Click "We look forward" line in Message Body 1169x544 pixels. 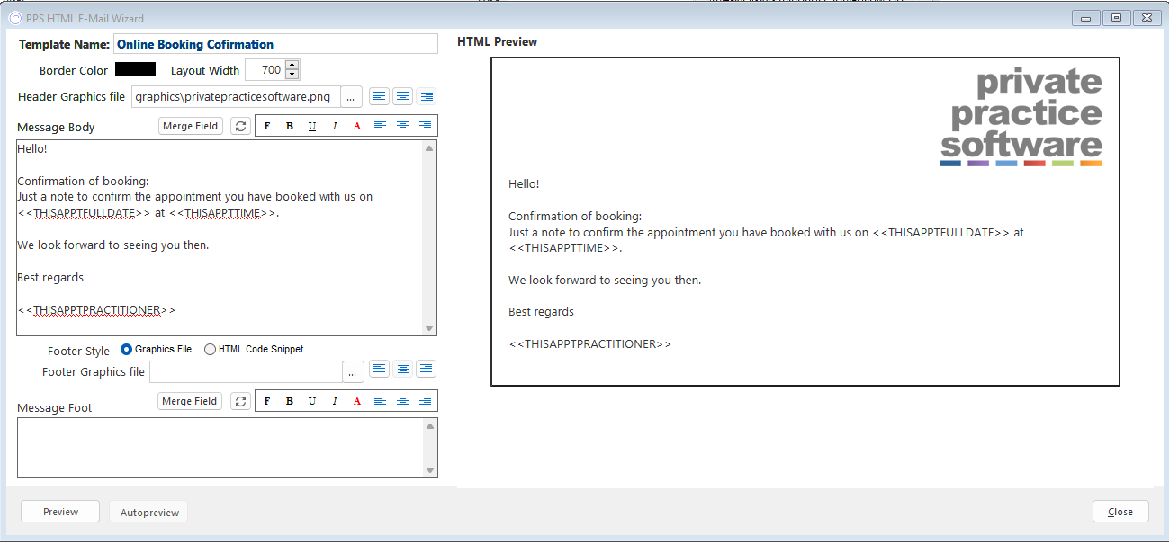[x=113, y=245]
